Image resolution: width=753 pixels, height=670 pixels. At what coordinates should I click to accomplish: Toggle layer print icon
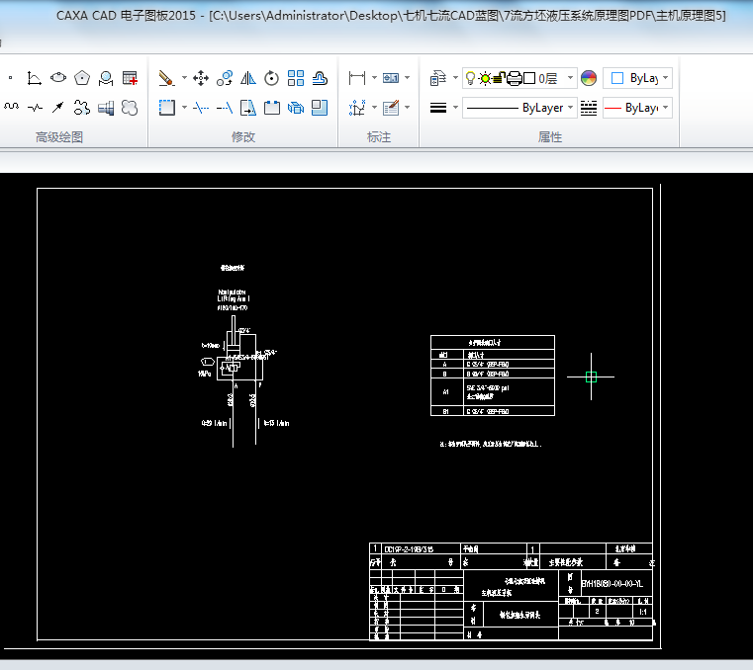pos(515,78)
